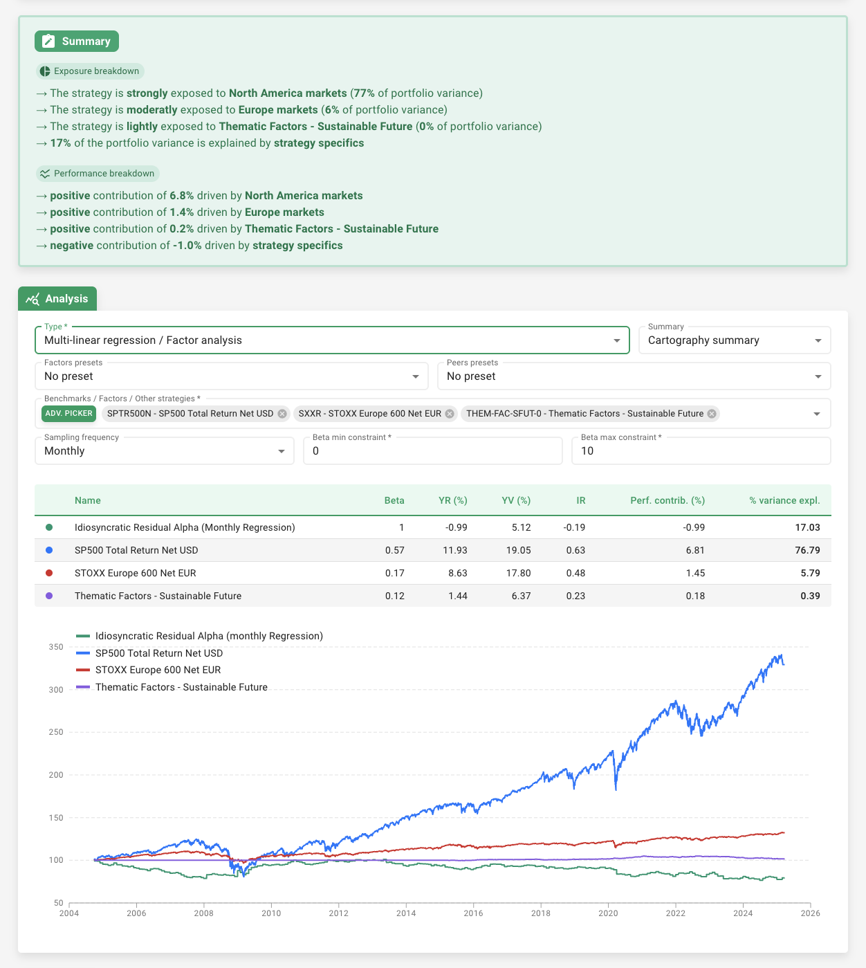
Task: Click the Summary header badge
Action: (77, 42)
